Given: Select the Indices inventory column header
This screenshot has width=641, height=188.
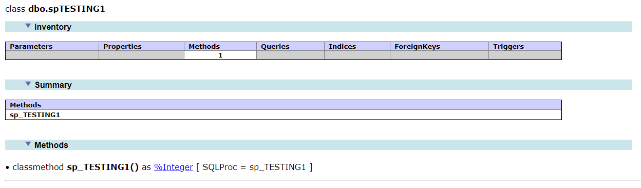Looking at the screenshot, I should [x=357, y=46].
